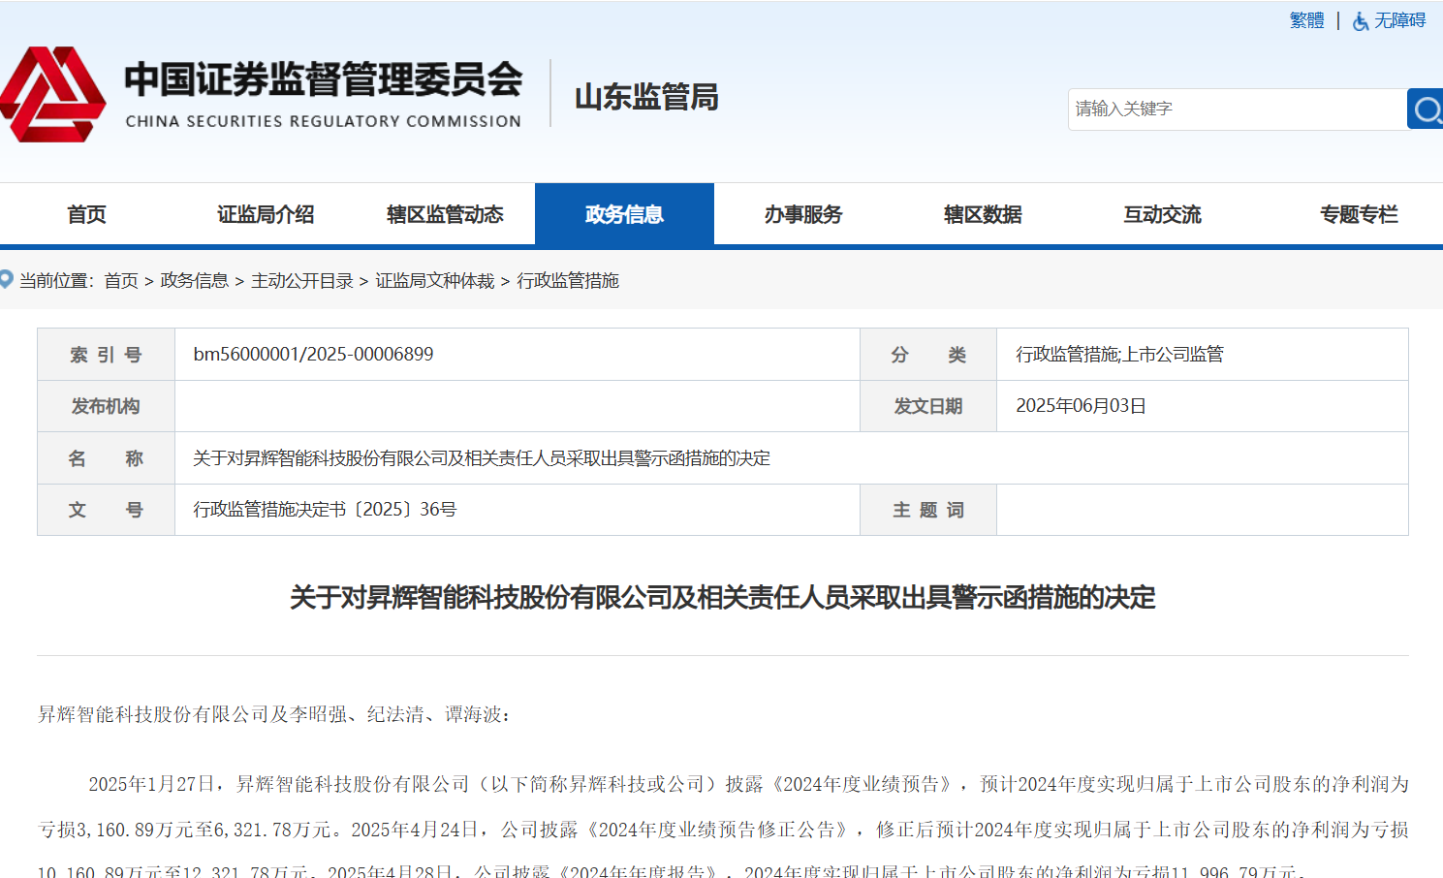Screen dimensions: 1443x878
Task: Click the CHINA SECURITIES REGULATORY COMMISSION subtitle
Action: (324, 121)
